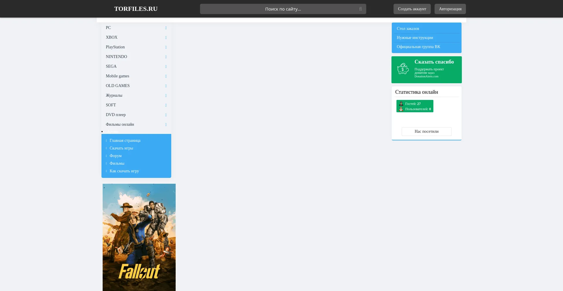
Task: Go to TORFILES.RU home via logo
Action: pos(136,9)
